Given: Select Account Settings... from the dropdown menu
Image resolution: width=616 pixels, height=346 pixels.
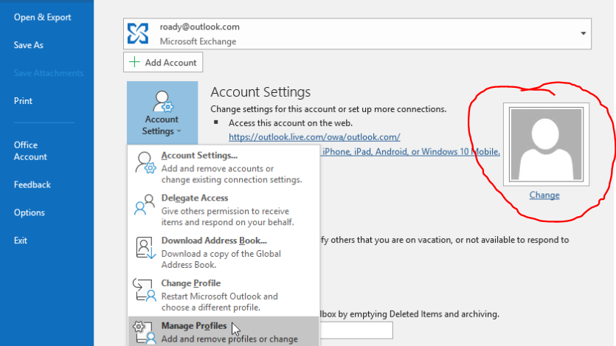Looking at the screenshot, I should [224, 167].
